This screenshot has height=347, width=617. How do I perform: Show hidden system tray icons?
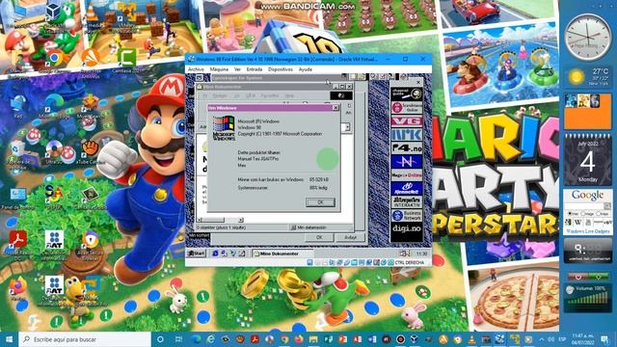(542, 339)
